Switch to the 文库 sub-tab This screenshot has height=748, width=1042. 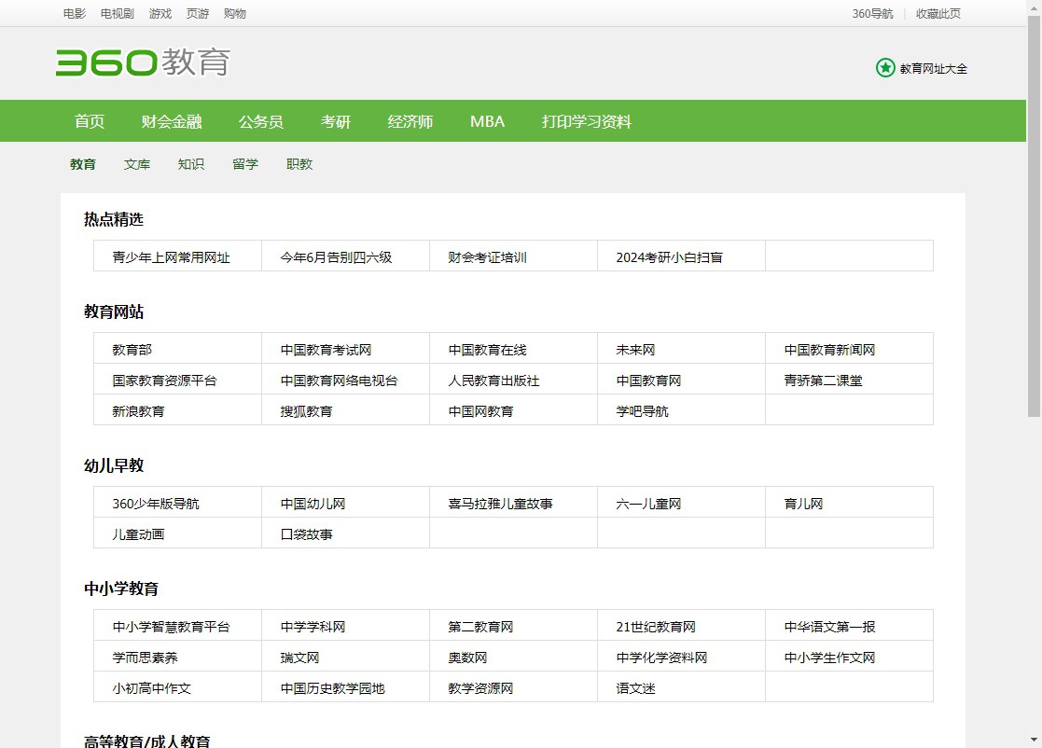click(x=137, y=164)
